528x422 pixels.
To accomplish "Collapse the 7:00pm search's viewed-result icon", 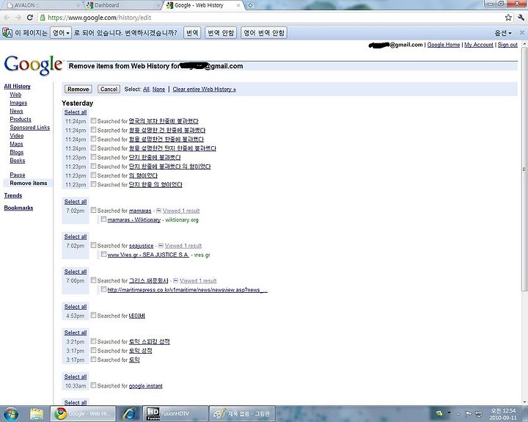I will [175, 281].
